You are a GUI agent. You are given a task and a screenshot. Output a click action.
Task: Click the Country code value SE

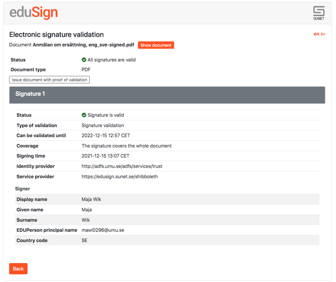pyautogui.click(x=84, y=241)
